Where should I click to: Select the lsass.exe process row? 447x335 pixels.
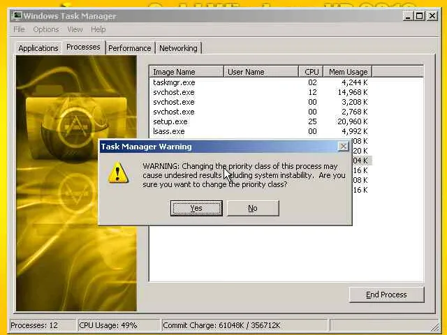pyautogui.click(x=261, y=131)
